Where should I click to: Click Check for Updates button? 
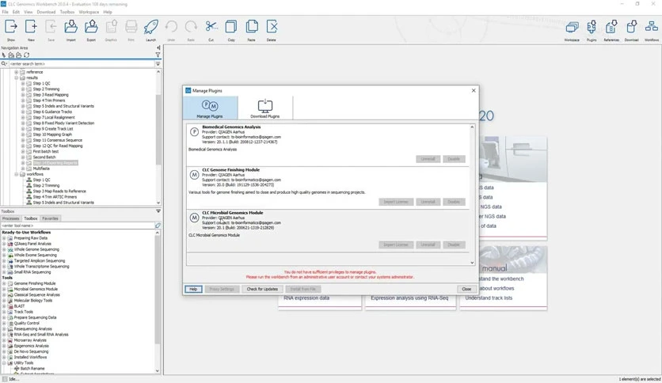[x=262, y=289]
